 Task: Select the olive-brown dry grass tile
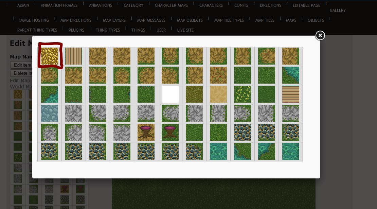click(194, 94)
